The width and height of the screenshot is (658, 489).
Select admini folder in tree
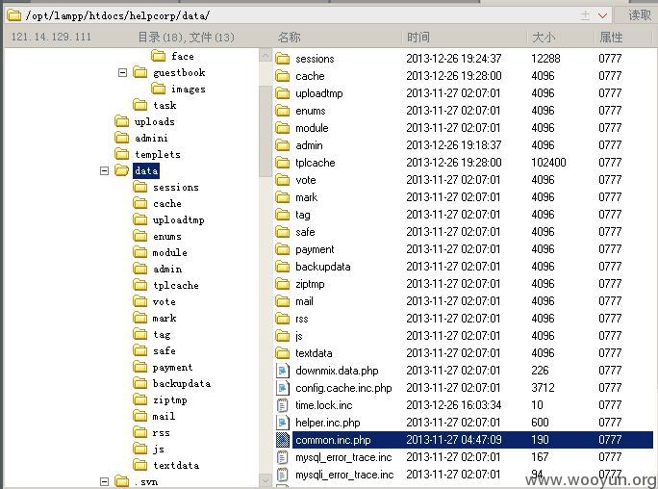click(151, 138)
